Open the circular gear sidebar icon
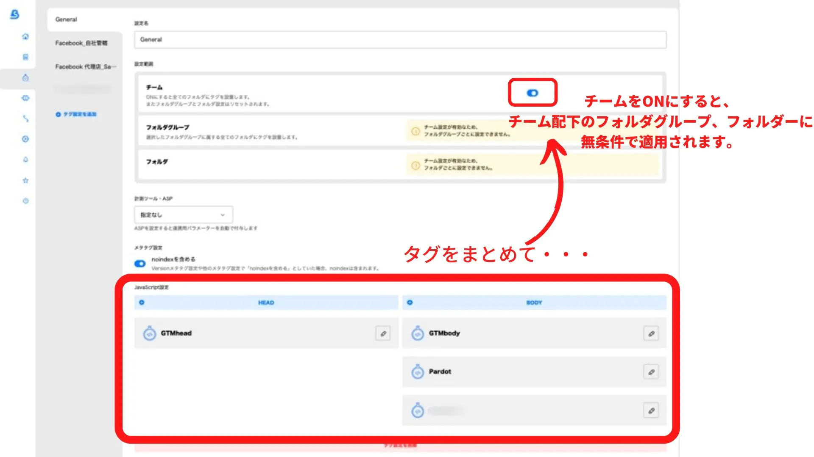Screen dimensions: 814x457 coord(25,139)
